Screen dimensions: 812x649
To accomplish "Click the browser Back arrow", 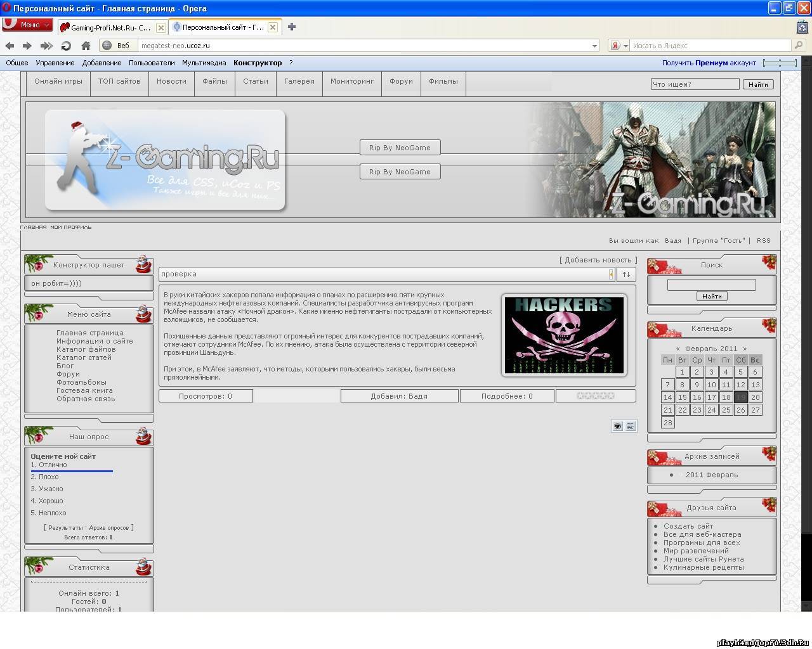I will [10, 46].
